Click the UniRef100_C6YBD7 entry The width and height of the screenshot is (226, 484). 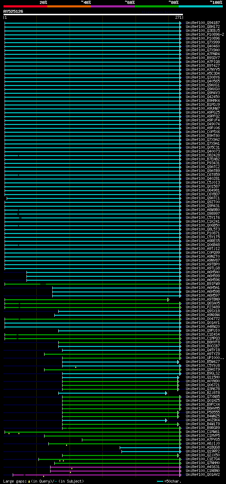[203, 194]
